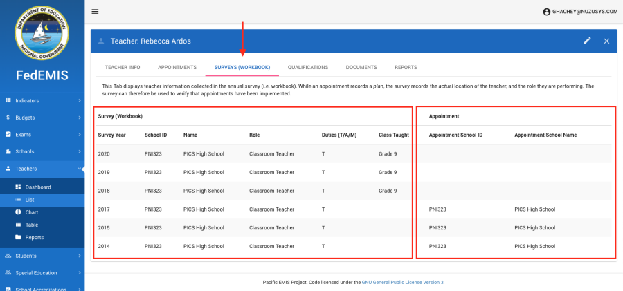Screen dimensions: 623x291
Task: Click the hamburger menu icon
Action: coord(95,11)
